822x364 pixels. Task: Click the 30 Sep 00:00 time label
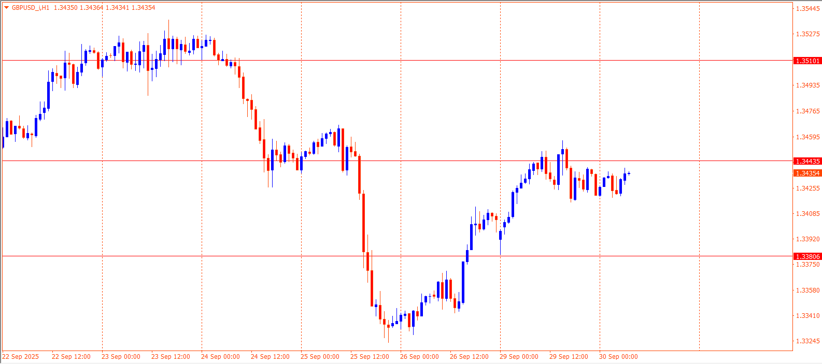click(618, 357)
